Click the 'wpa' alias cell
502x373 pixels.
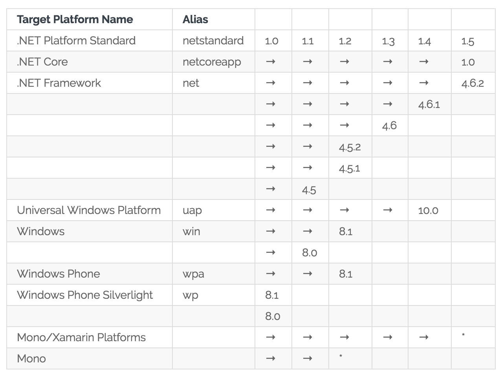pyautogui.click(x=193, y=274)
